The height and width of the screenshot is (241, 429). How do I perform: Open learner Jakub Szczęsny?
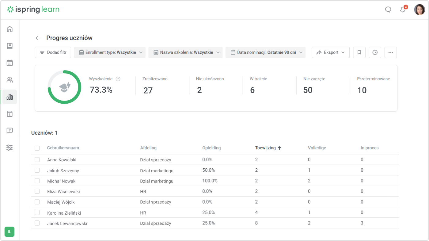[63, 170]
